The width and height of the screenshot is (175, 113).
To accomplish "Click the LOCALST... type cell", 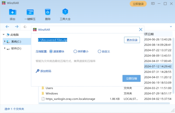I will 131,99.
